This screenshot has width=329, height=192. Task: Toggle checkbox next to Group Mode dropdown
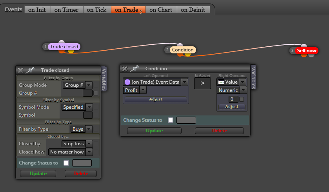coord(96,85)
